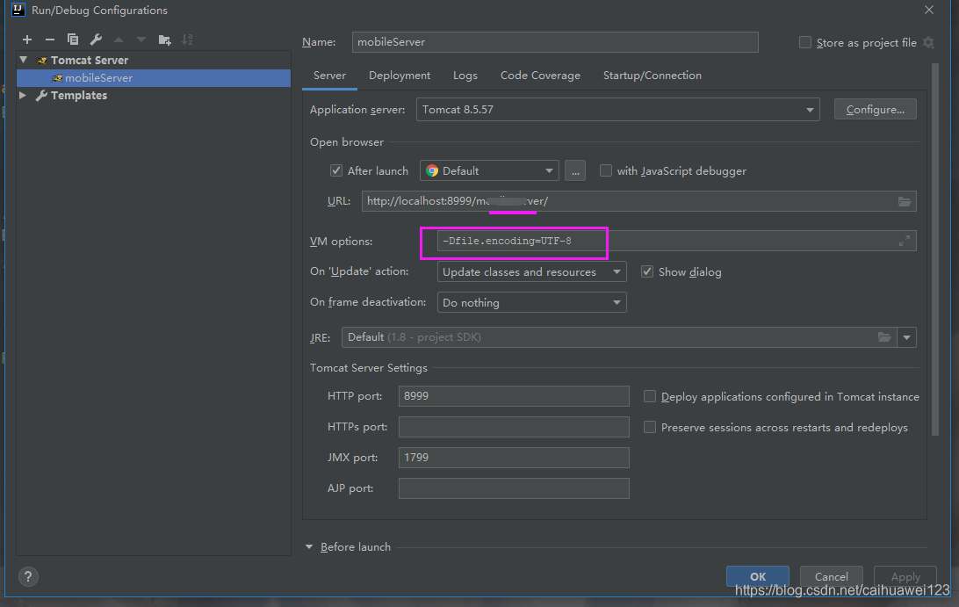
Task: Toggle the Show dialog checkbox
Action: click(647, 271)
